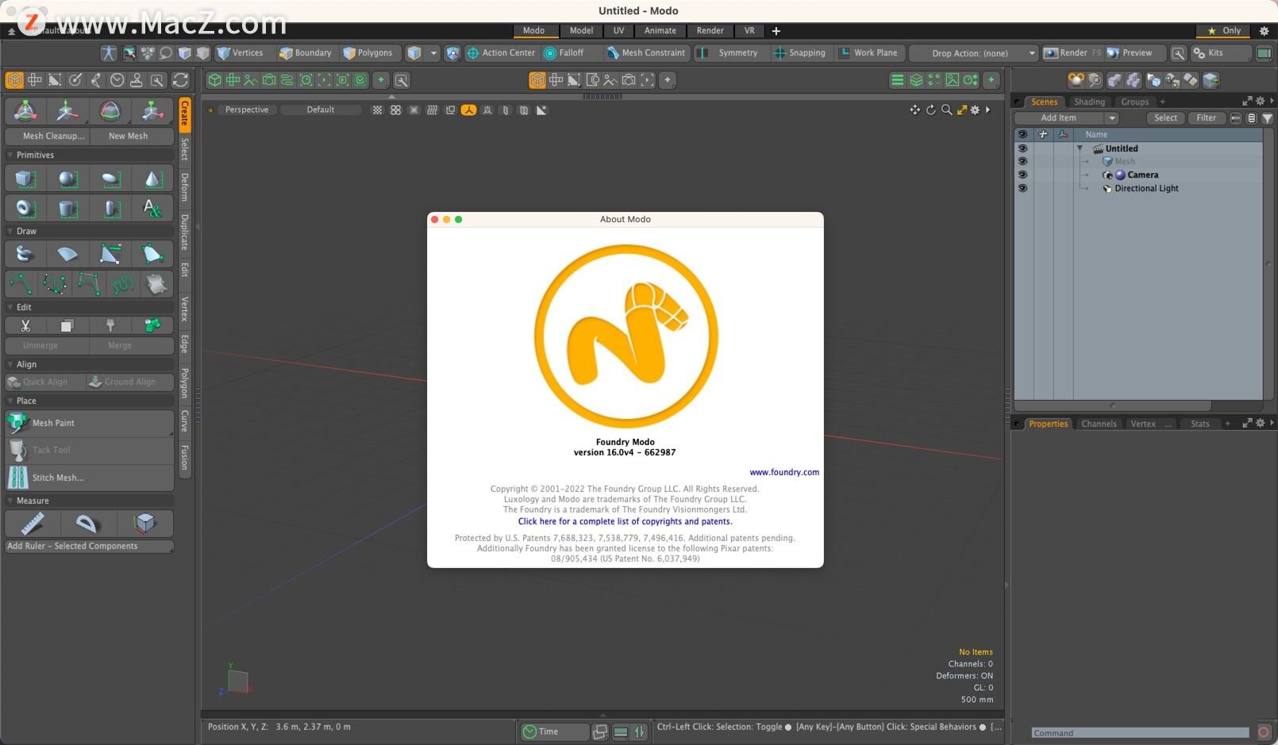Open the Shading panel tab
The image size is (1278, 745).
click(1089, 102)
